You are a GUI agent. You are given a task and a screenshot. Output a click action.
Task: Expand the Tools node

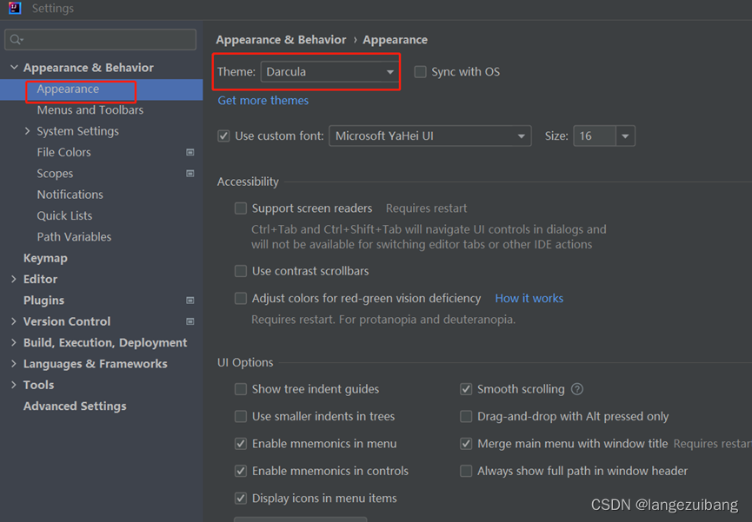coord(14,385)
